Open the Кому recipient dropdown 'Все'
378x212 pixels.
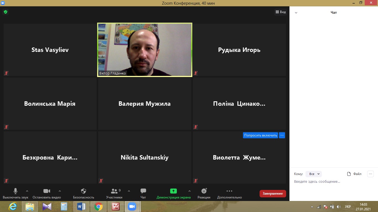coord(314,174)
